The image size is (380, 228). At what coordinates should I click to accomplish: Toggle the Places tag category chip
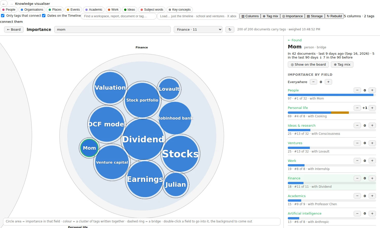pos(55,10)
